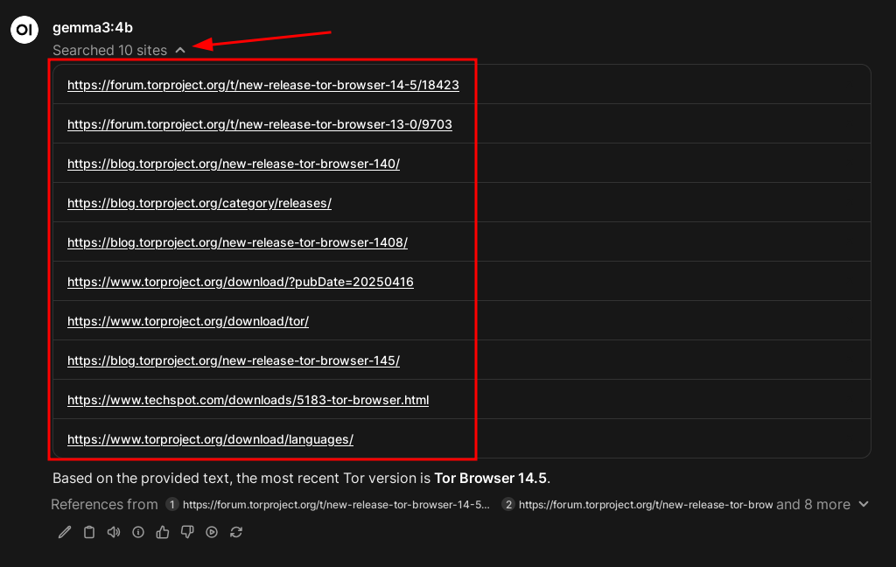Regenerate the response
The height and width of the screenshot is (567, 896).
coord(236,532)
